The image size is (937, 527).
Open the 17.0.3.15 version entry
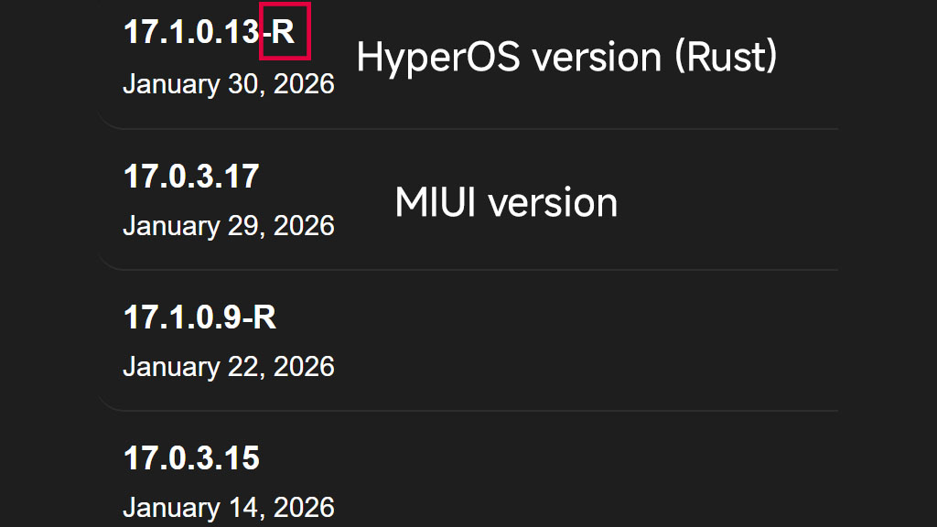pos(191,457)
